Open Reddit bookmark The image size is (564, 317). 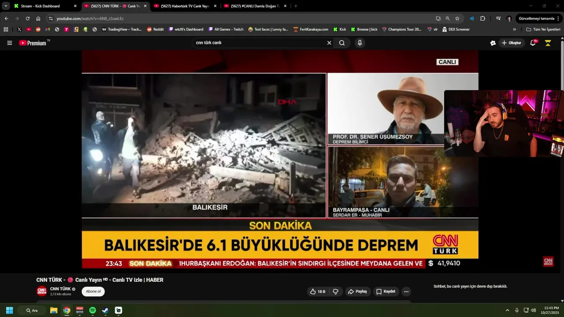pos(155,29)
